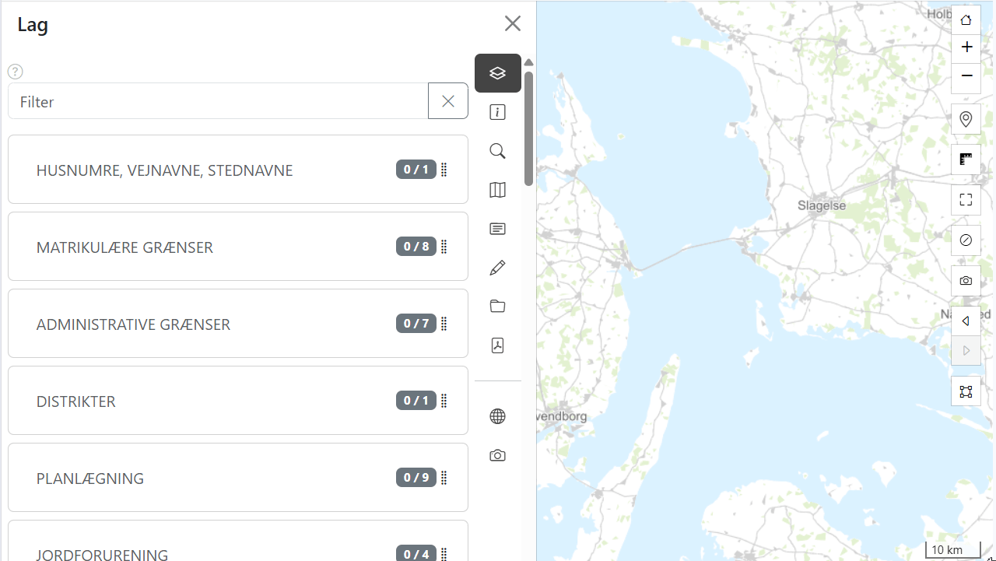The image size is (996, 561).
Task: Expand the MATRIKULÆRE GRÆNSER layer group
Action: pyautogui.click(x=124, y=247)
